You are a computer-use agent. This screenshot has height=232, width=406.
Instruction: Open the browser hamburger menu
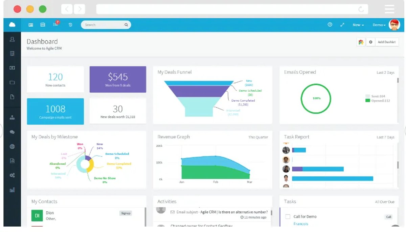(389, 9)
